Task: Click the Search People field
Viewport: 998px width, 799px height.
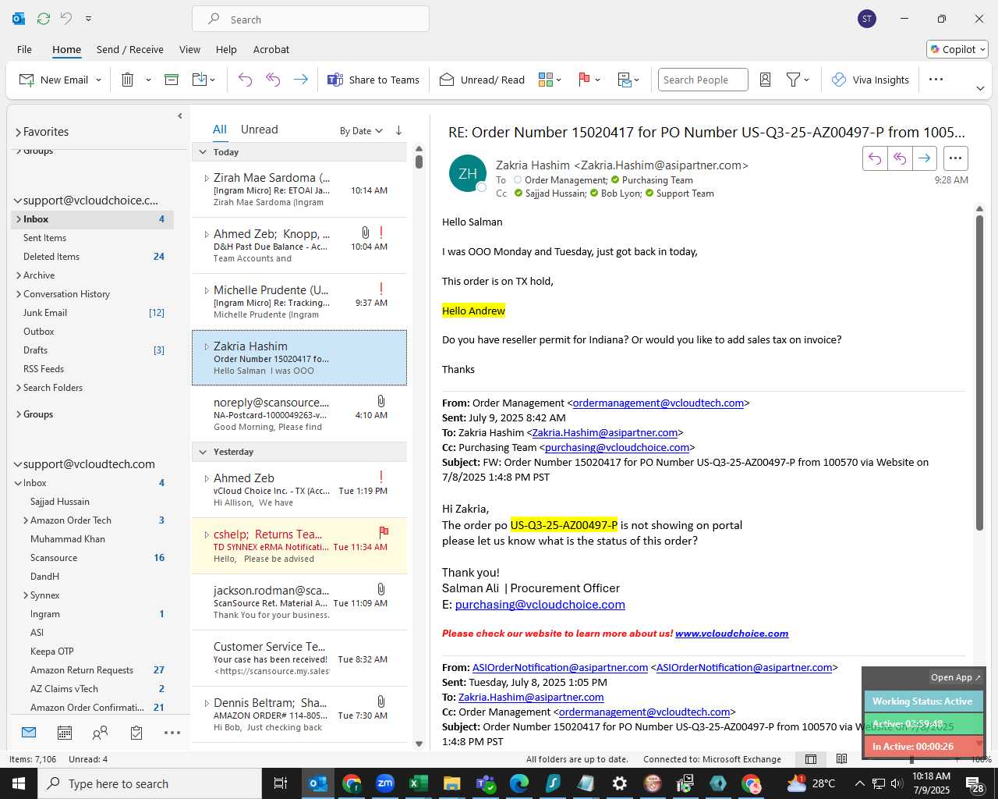Action: click(702, 80)
